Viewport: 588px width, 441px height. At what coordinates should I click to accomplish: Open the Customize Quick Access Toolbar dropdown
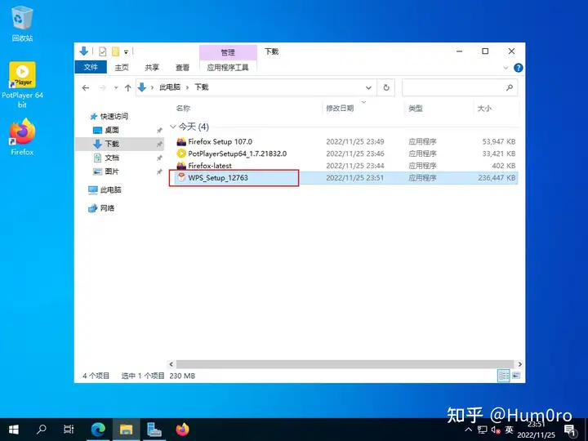126,51
